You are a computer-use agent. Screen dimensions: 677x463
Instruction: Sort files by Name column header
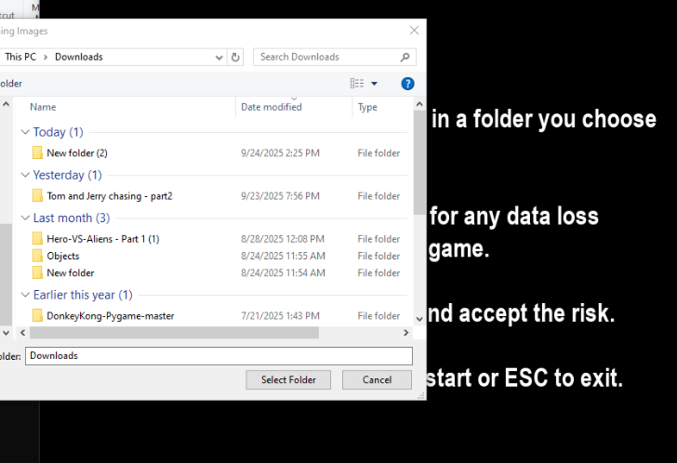[43, 107]
